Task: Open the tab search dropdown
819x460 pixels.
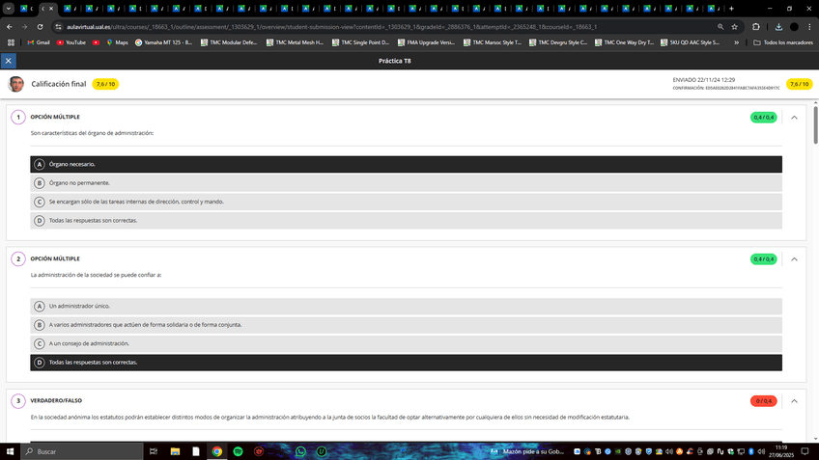Action: (x=9, y=9)
